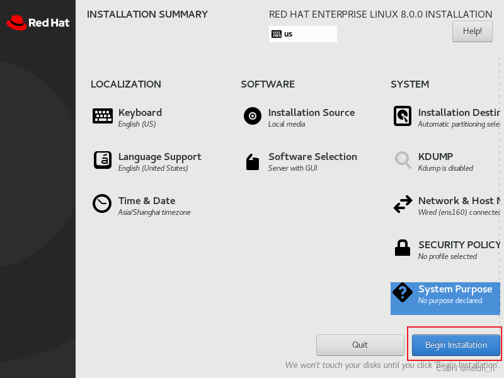Image resolution: width=504 pixels, height=378 pixels.
Task: Open the Keyboard settings label
Action: coord(140,113)
